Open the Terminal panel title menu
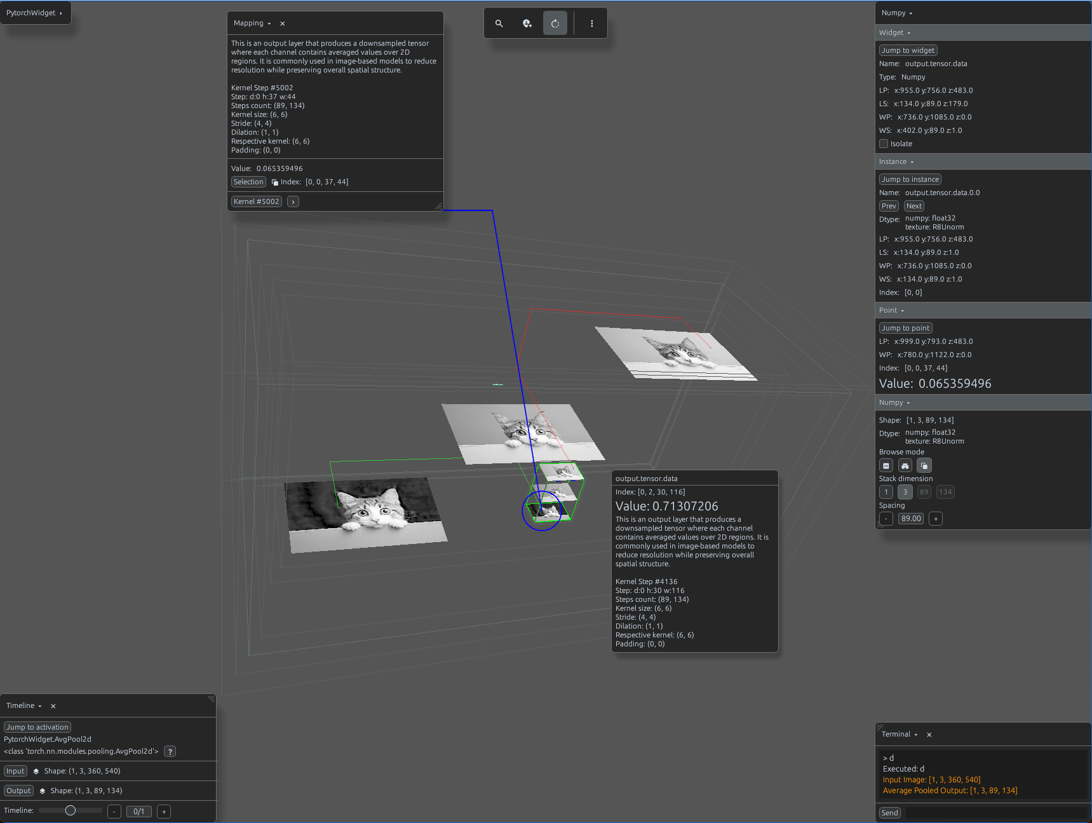The image size is (1092, 823). pyautogui.click(x=900, y=734)
